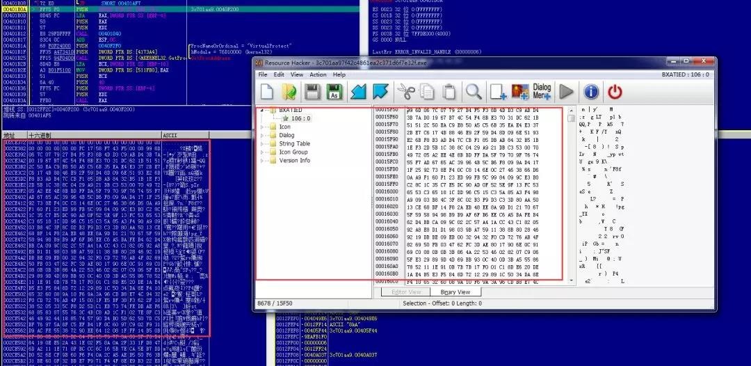The height and width of the screenshot is (366, 751).
Task: Open a file with the folder icon
Action: (x=289, y=92)
